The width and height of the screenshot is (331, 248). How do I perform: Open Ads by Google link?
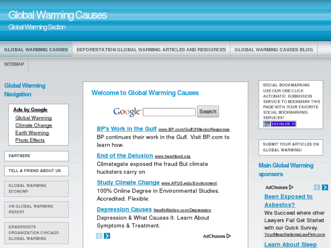31,110
